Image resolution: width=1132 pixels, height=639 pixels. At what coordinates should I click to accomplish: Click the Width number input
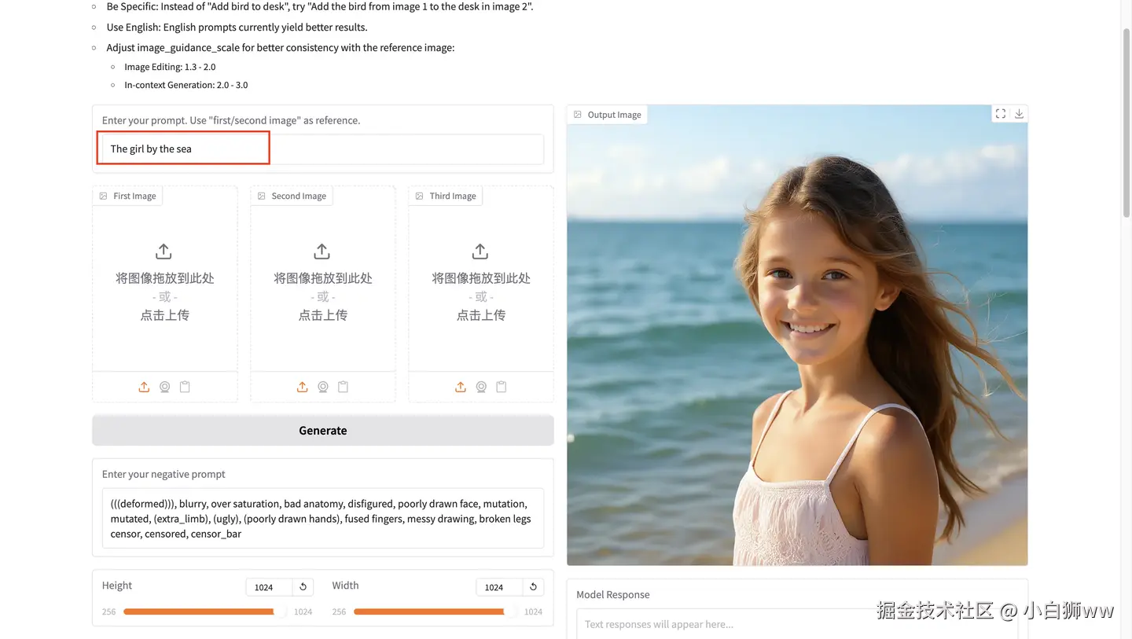[x=499, y=587]
